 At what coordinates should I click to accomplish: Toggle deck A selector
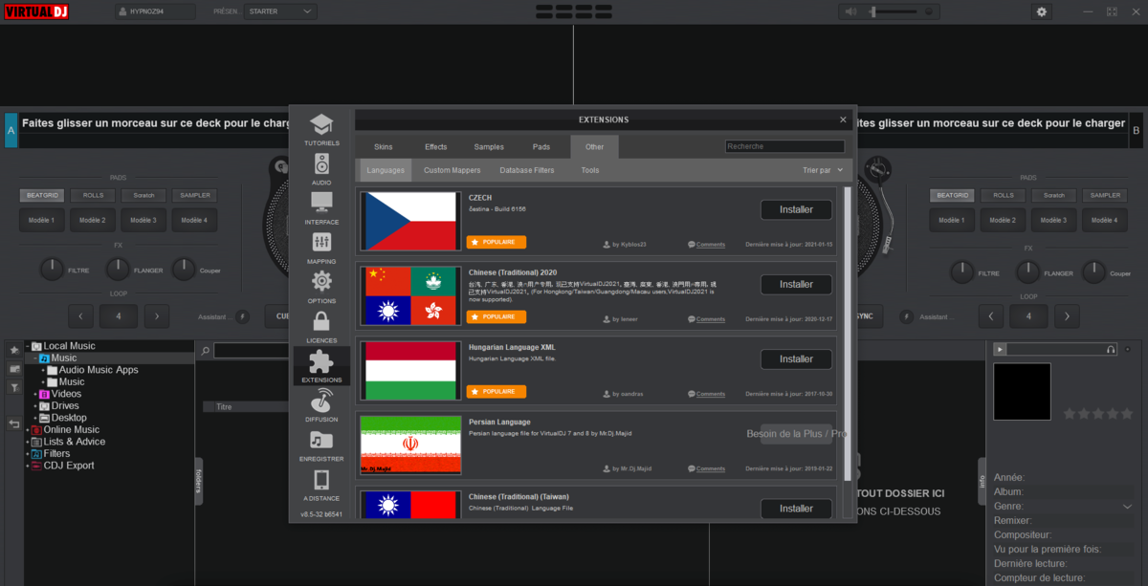click(11, 130)
